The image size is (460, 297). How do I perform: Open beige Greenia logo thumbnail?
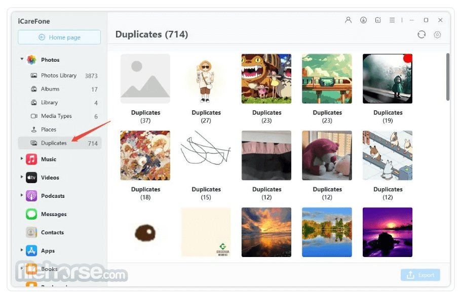point(206,232)
